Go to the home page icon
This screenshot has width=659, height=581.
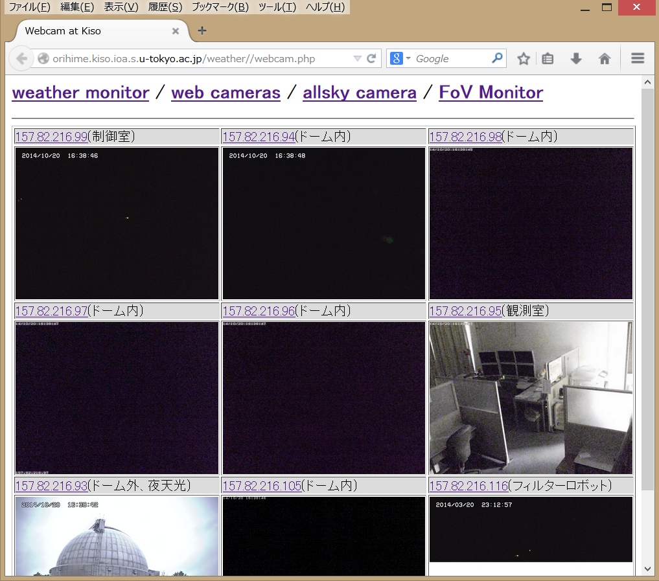(605, 58)
